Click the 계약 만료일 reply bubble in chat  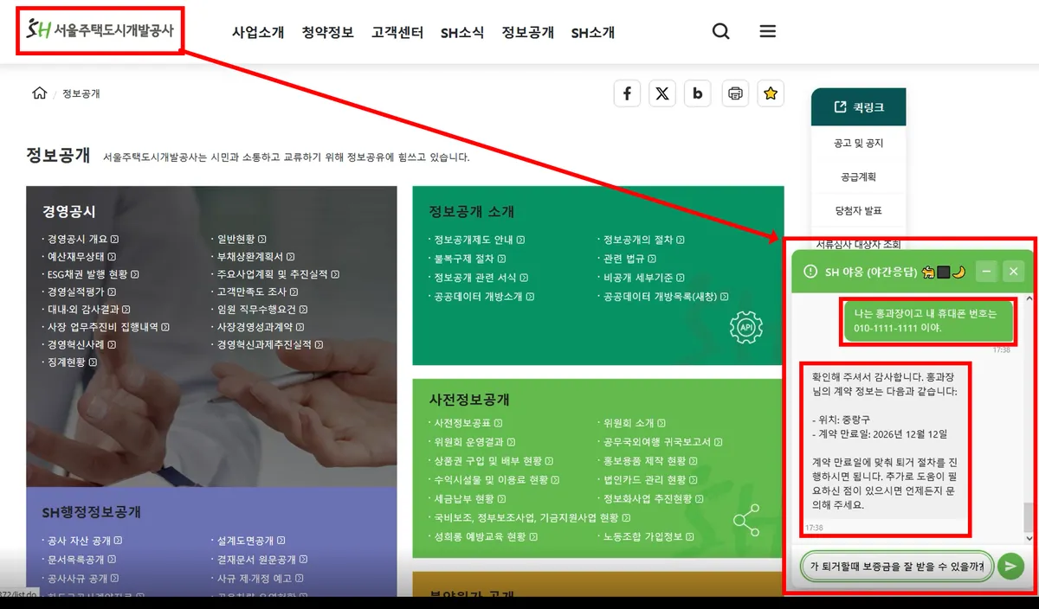(x=883, y=441)
